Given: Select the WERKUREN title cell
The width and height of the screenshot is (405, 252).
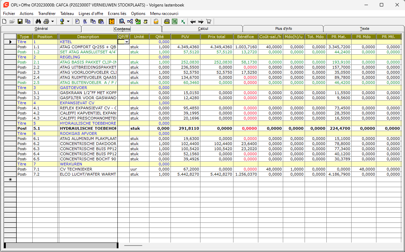Looking at the screenshot, I should coord(88,164).
